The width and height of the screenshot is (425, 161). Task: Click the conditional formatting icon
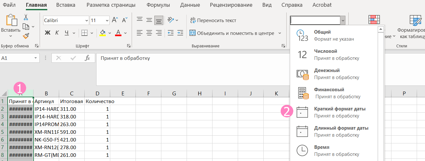click(374, 20)
